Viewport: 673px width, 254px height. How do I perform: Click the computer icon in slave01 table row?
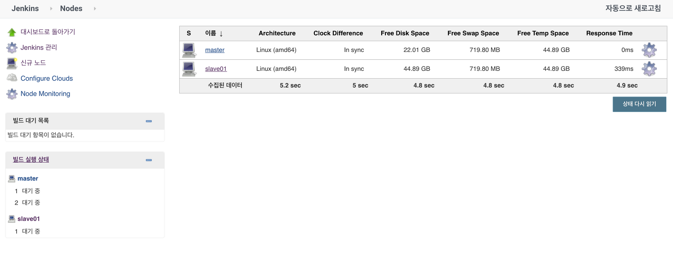189,69
